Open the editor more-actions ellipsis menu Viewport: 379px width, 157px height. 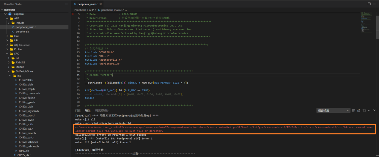click(x=375, y=4)
